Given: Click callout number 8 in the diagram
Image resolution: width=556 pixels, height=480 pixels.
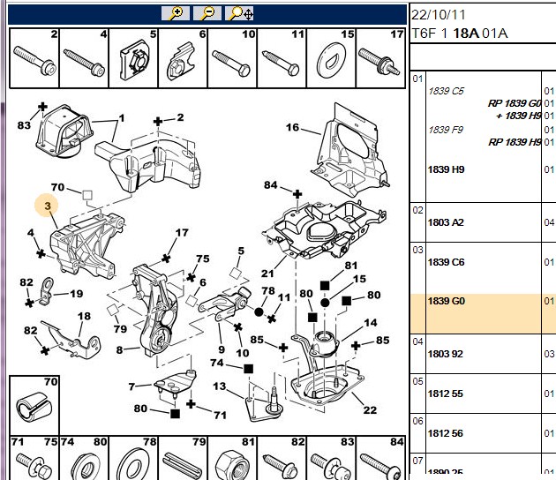Looking at the screenshot, I should click(119, 350).
